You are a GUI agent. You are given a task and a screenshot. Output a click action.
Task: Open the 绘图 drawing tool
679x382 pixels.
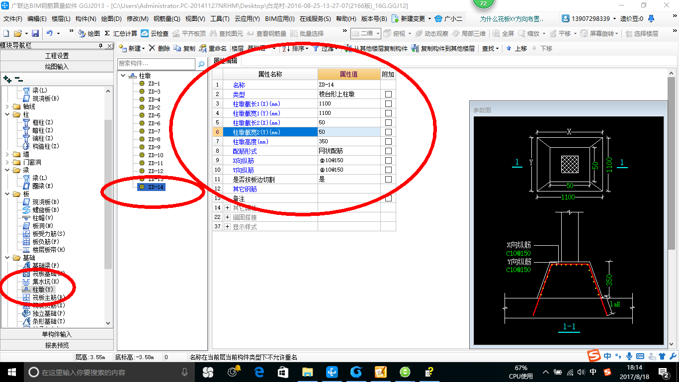pos(89,33)
